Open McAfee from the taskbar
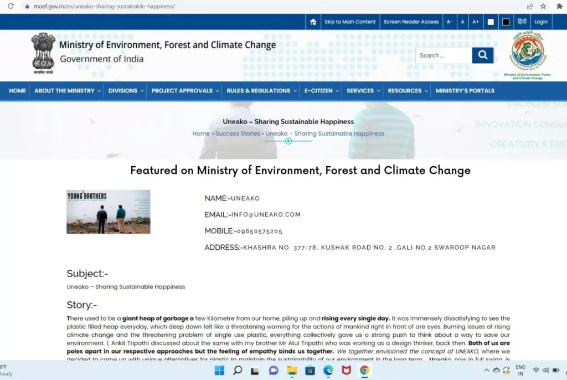The width and height of the screenshot is (567, 380). click(x=347, y=370)
